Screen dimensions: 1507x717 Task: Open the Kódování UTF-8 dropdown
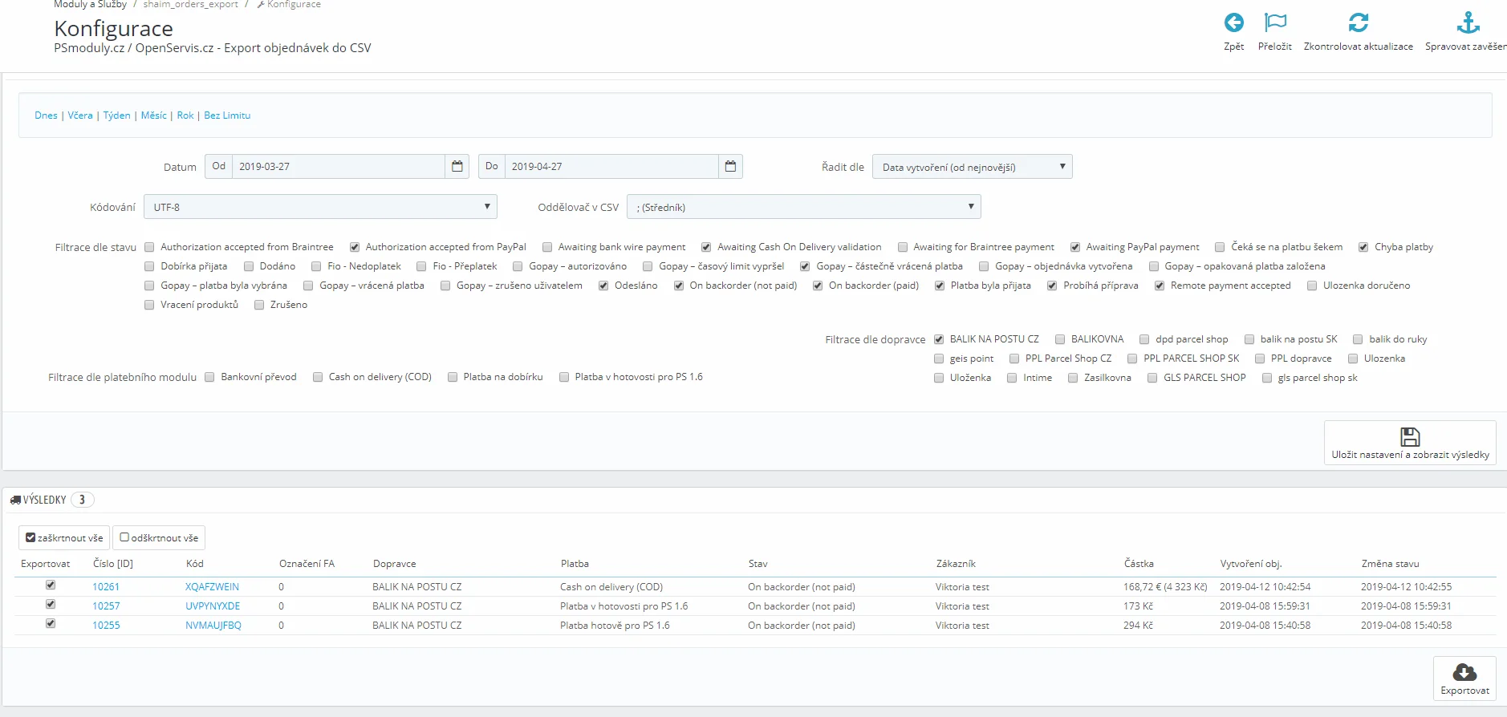click(x=320, y=207)
